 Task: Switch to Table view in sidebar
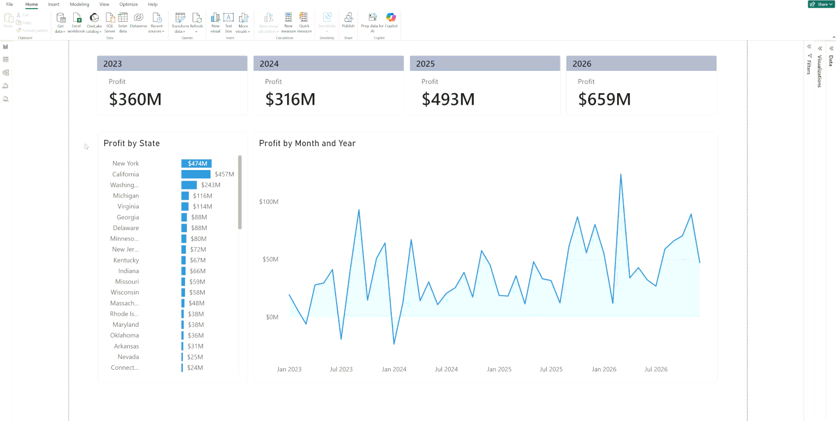5,59
